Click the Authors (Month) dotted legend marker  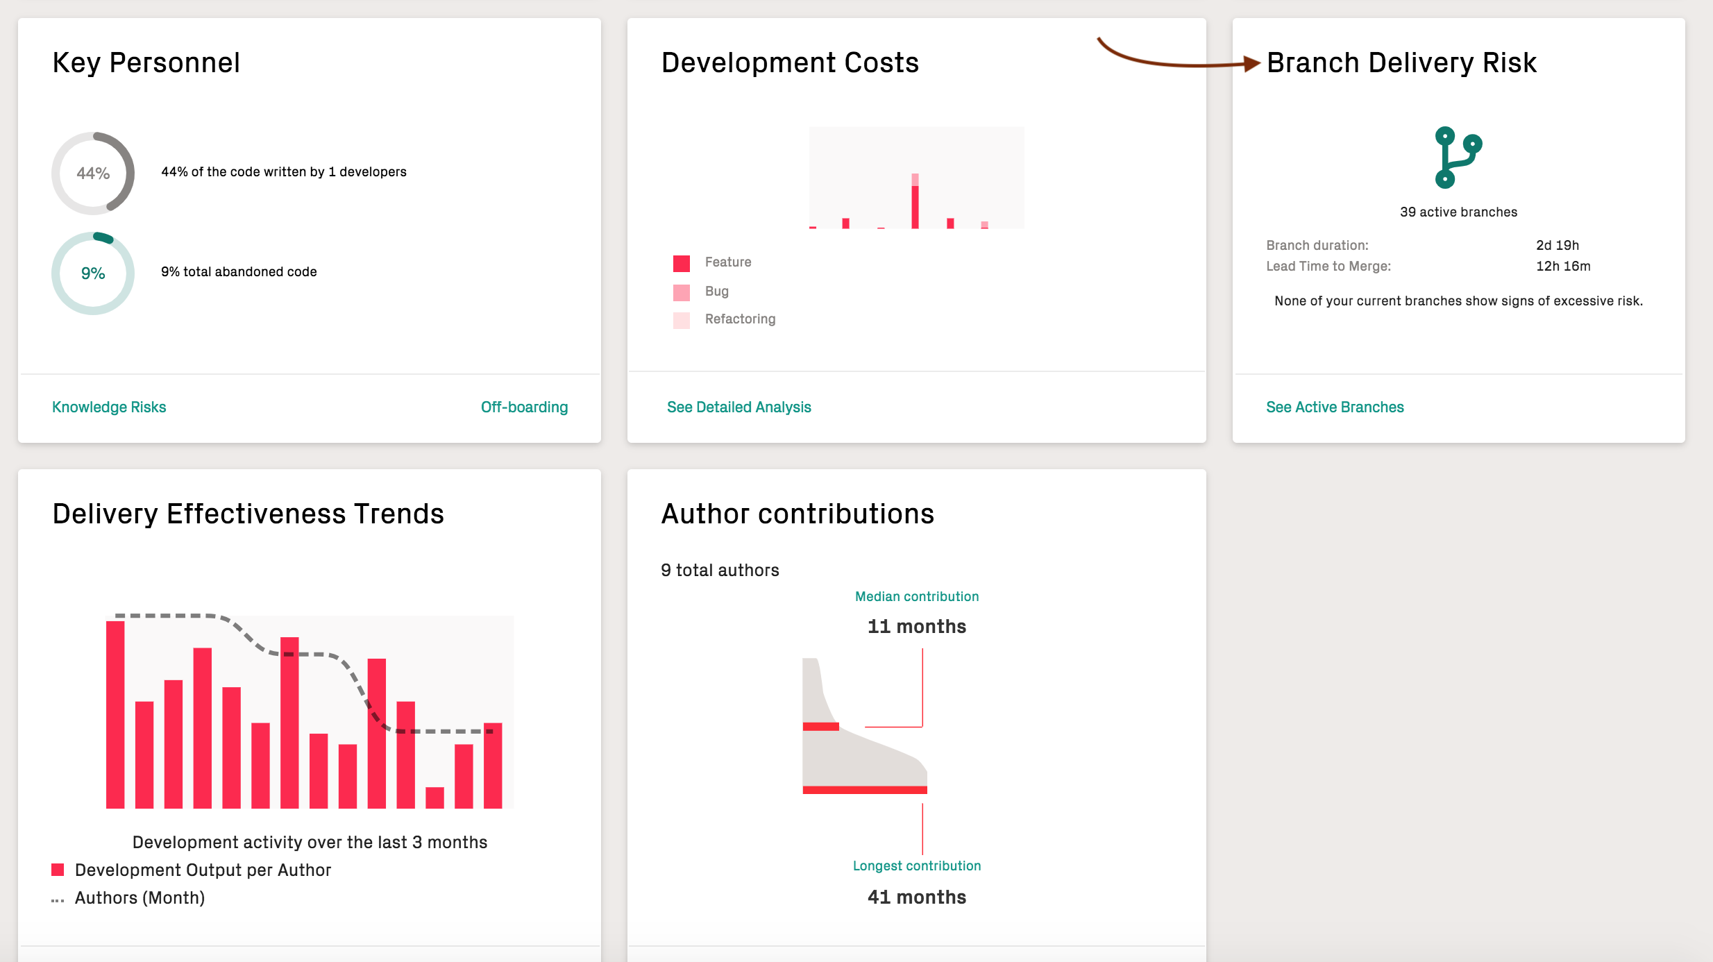(x=58, y=900)
